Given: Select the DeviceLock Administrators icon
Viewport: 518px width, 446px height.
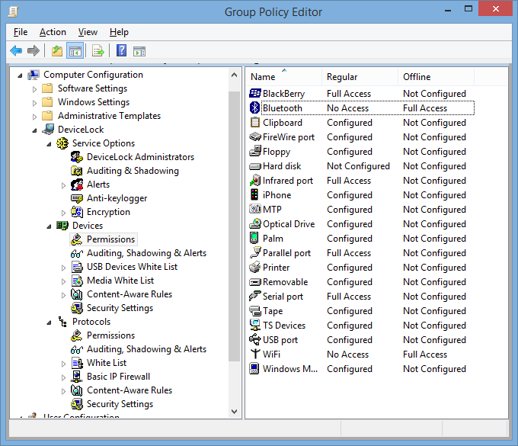Looking at the screenshot, I should (77, 157).
